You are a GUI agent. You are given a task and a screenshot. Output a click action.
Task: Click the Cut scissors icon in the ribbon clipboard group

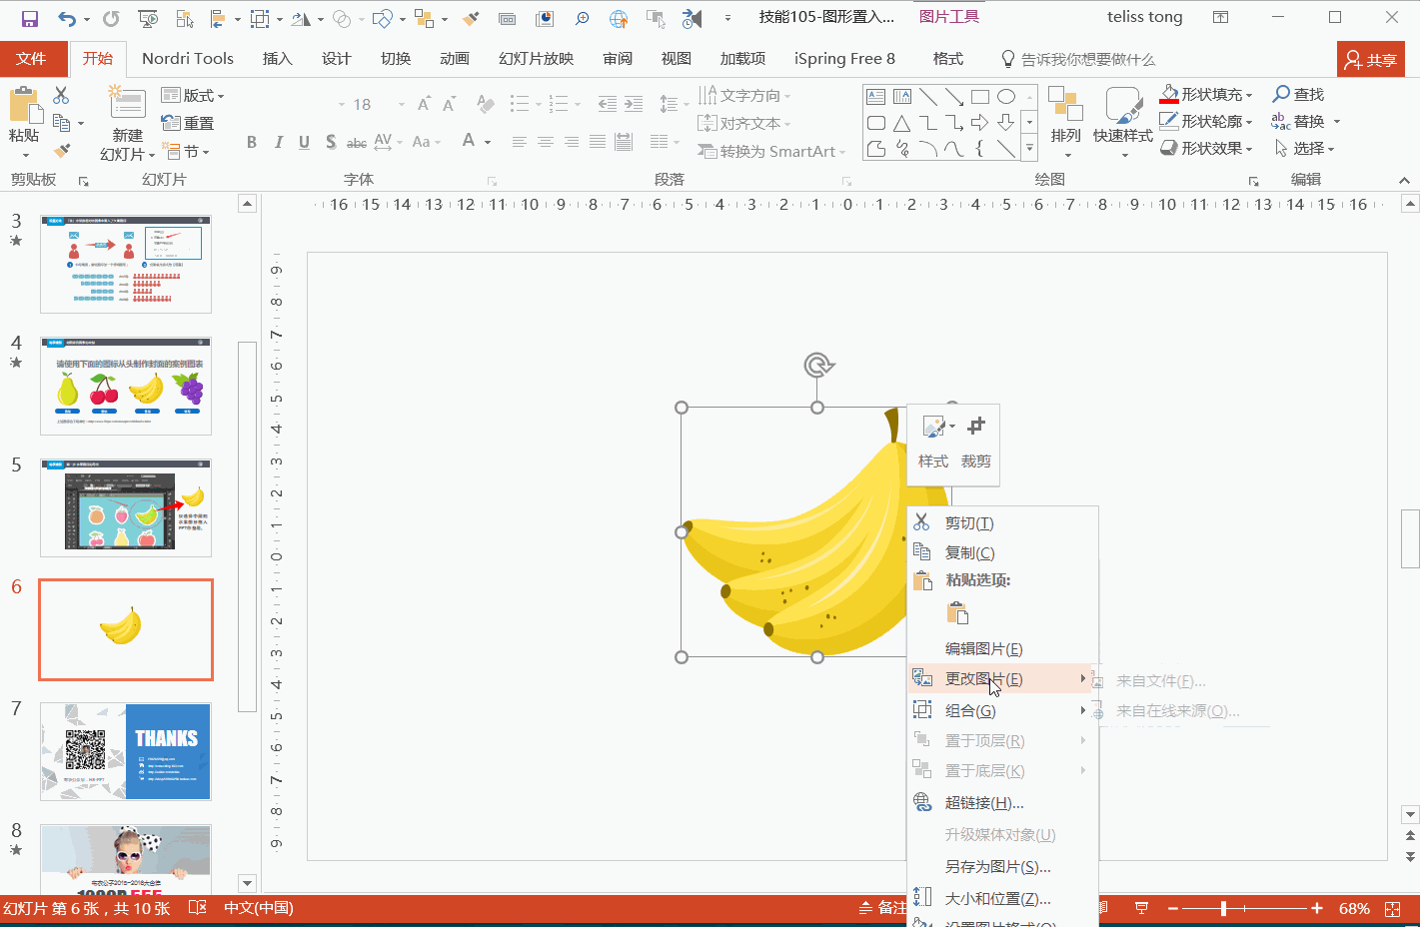click(x=61, y=95)
